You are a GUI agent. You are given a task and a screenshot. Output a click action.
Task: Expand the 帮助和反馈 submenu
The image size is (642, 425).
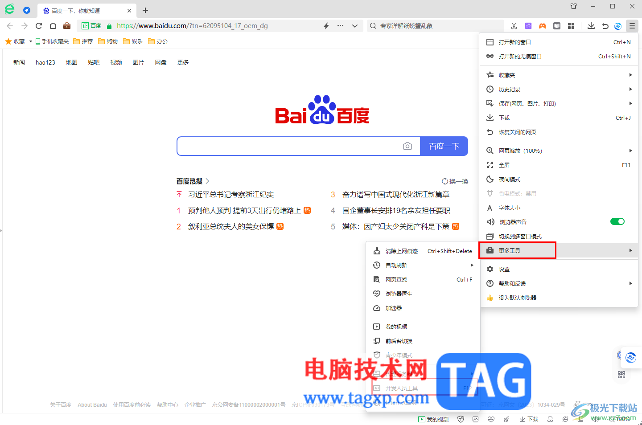click(x=559, y=283)
